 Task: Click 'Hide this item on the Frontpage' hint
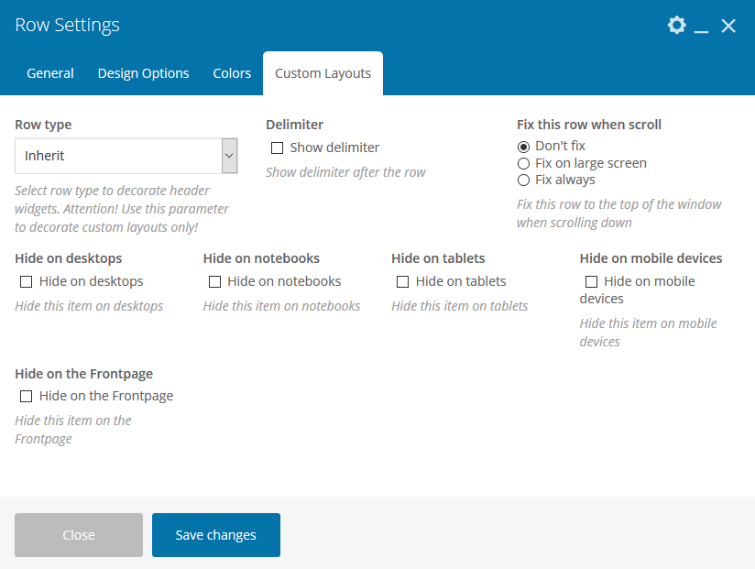(x=73, y=430)
